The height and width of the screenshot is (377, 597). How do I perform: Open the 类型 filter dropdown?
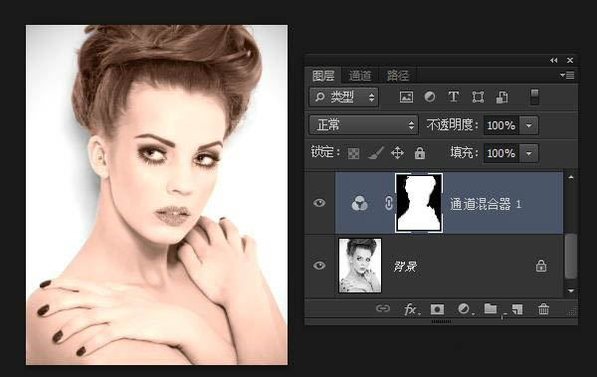(x=344, y=97)
